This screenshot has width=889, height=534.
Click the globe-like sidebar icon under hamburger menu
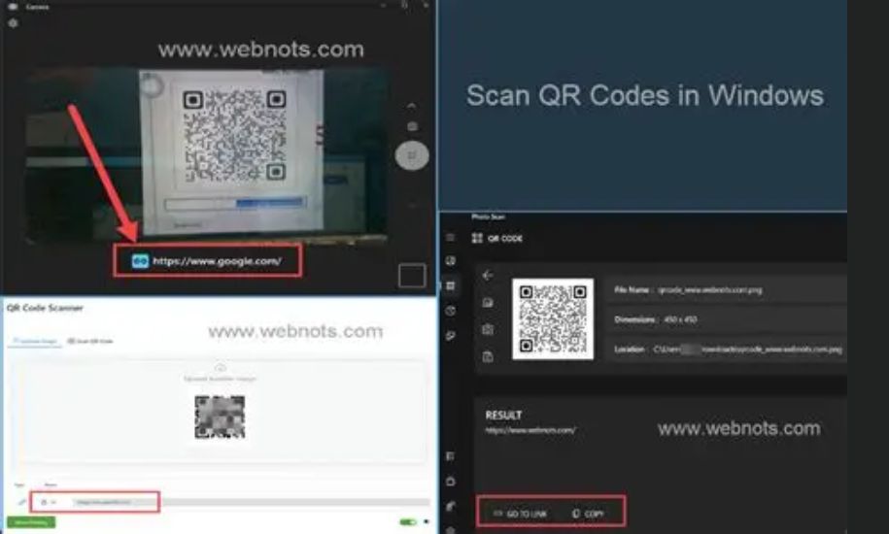pos(451,261)
